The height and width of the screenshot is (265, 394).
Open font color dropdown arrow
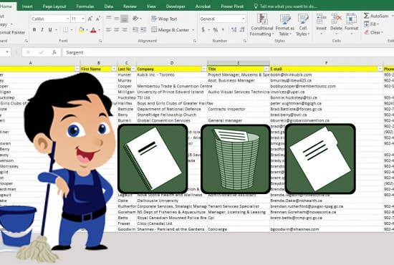[100, 30]
